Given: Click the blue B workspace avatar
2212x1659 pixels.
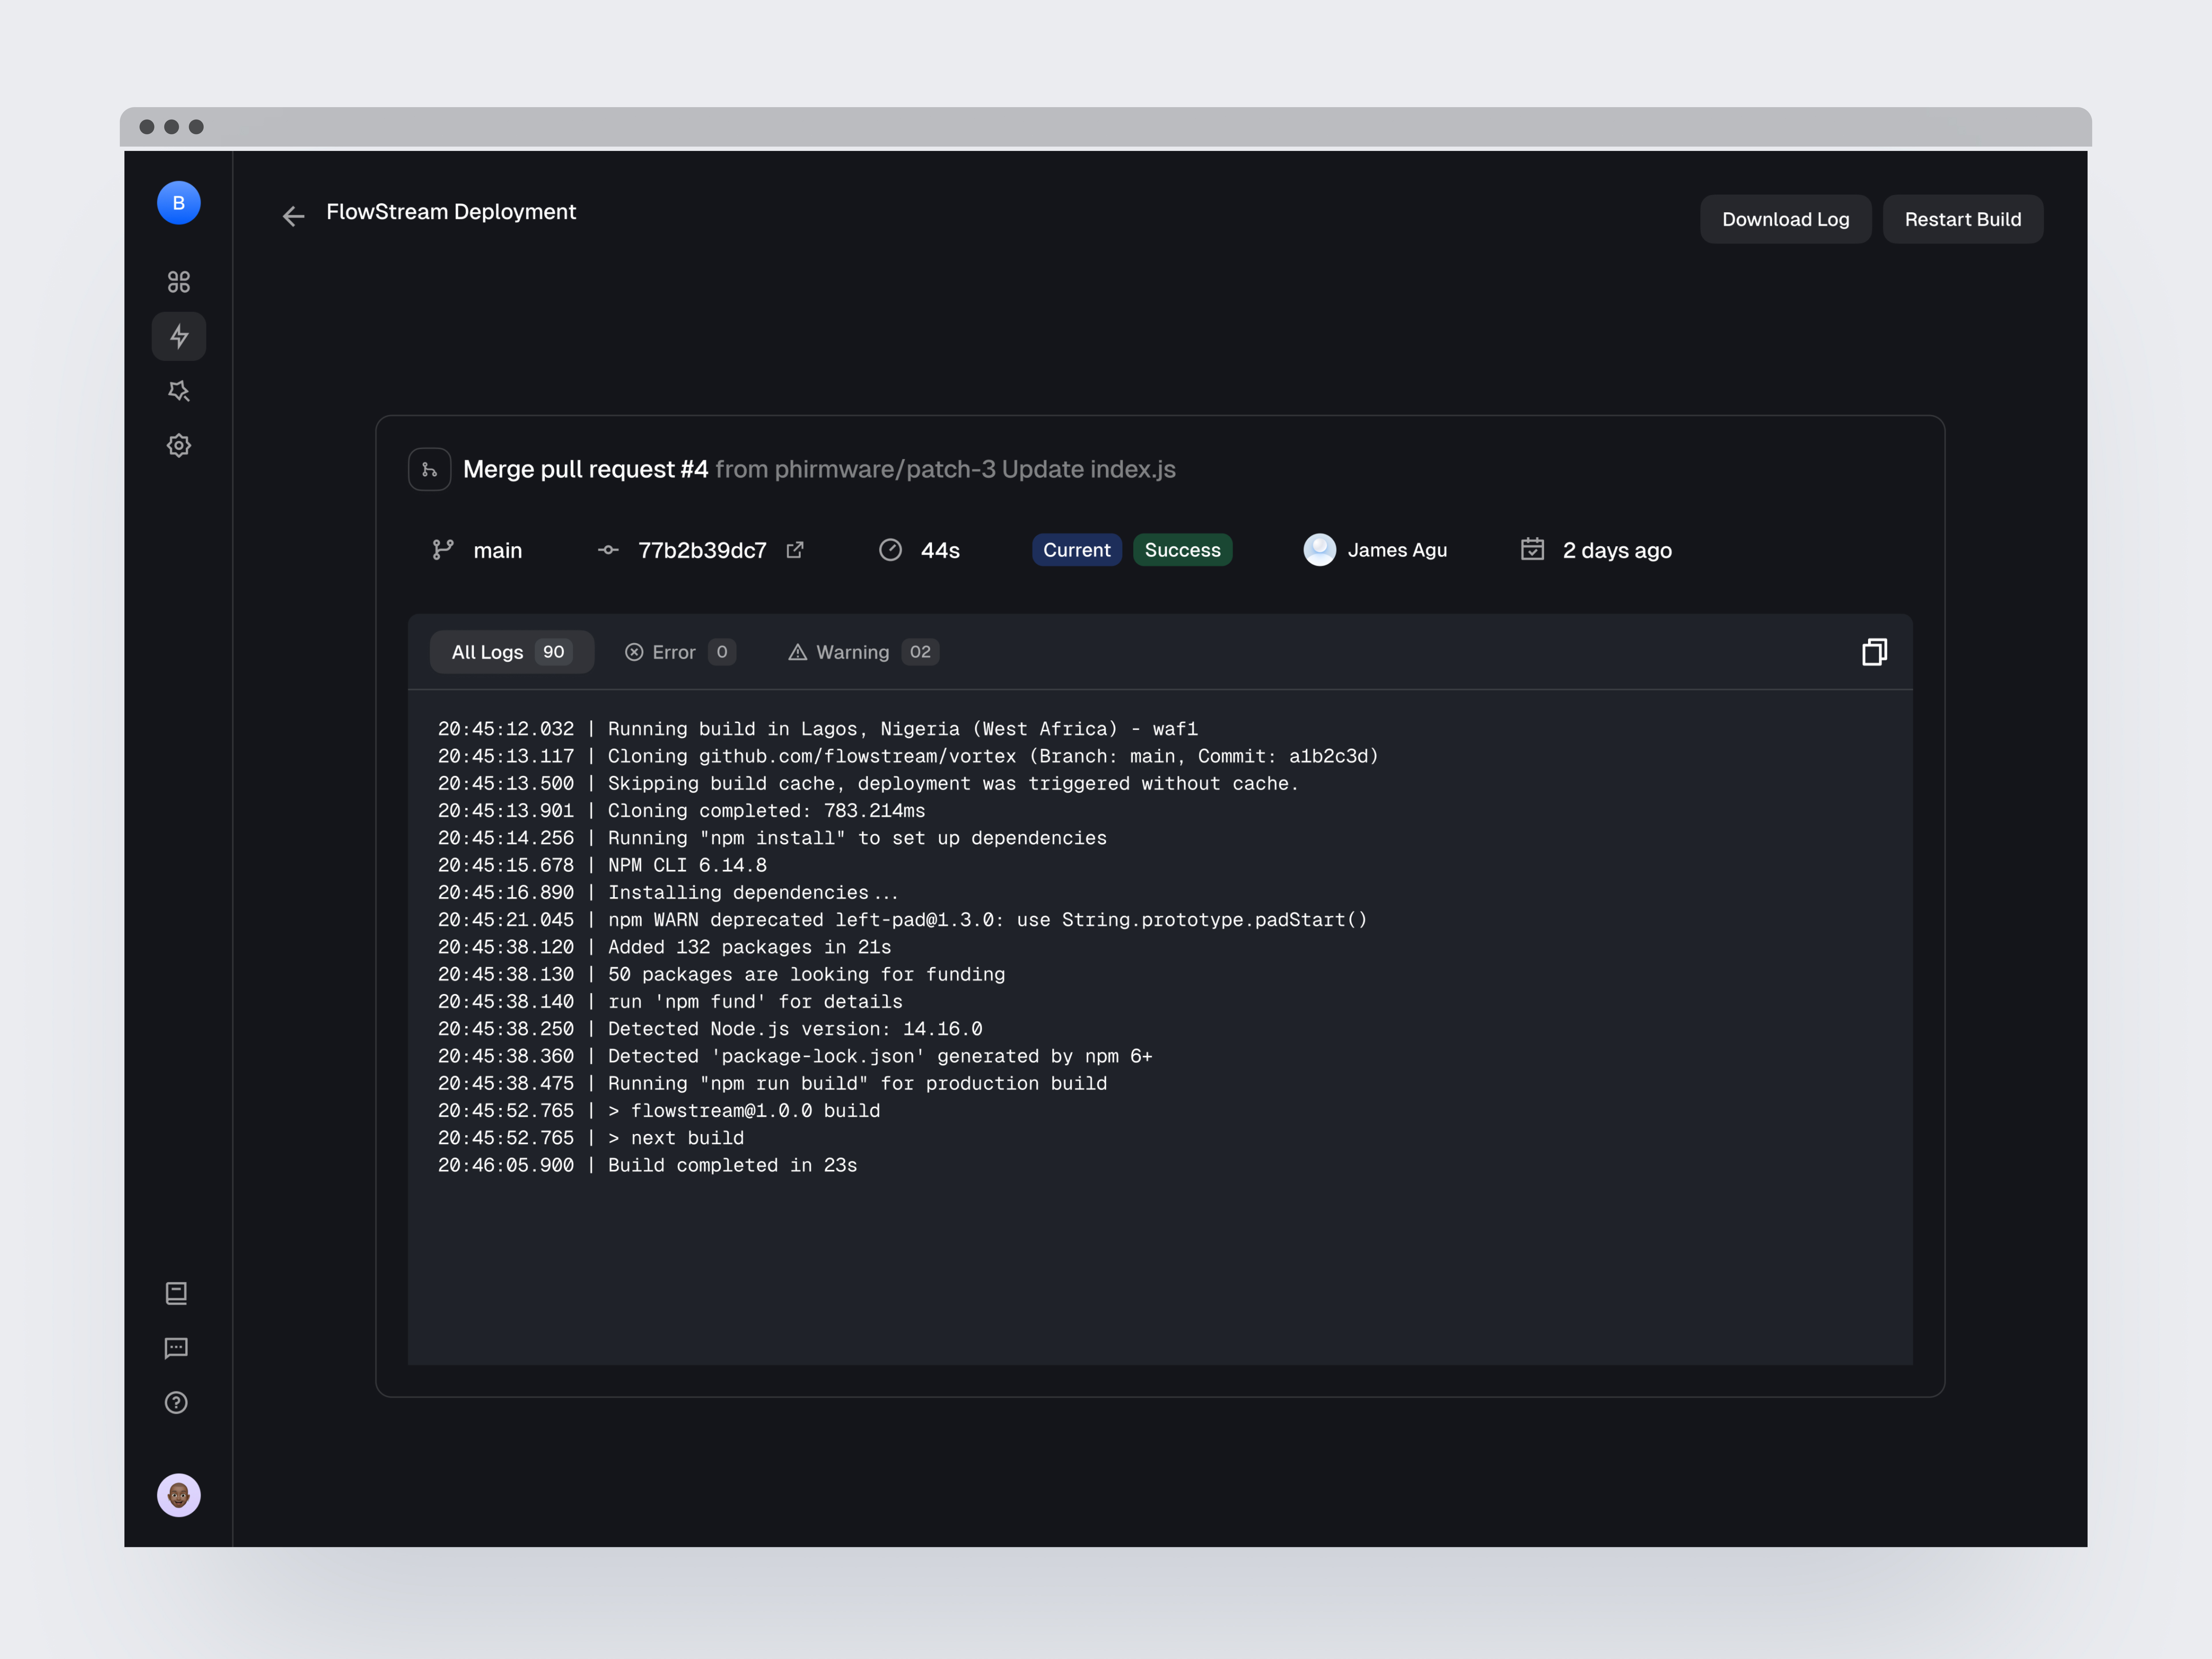Looking at the screenshot, I should point(179,203).
